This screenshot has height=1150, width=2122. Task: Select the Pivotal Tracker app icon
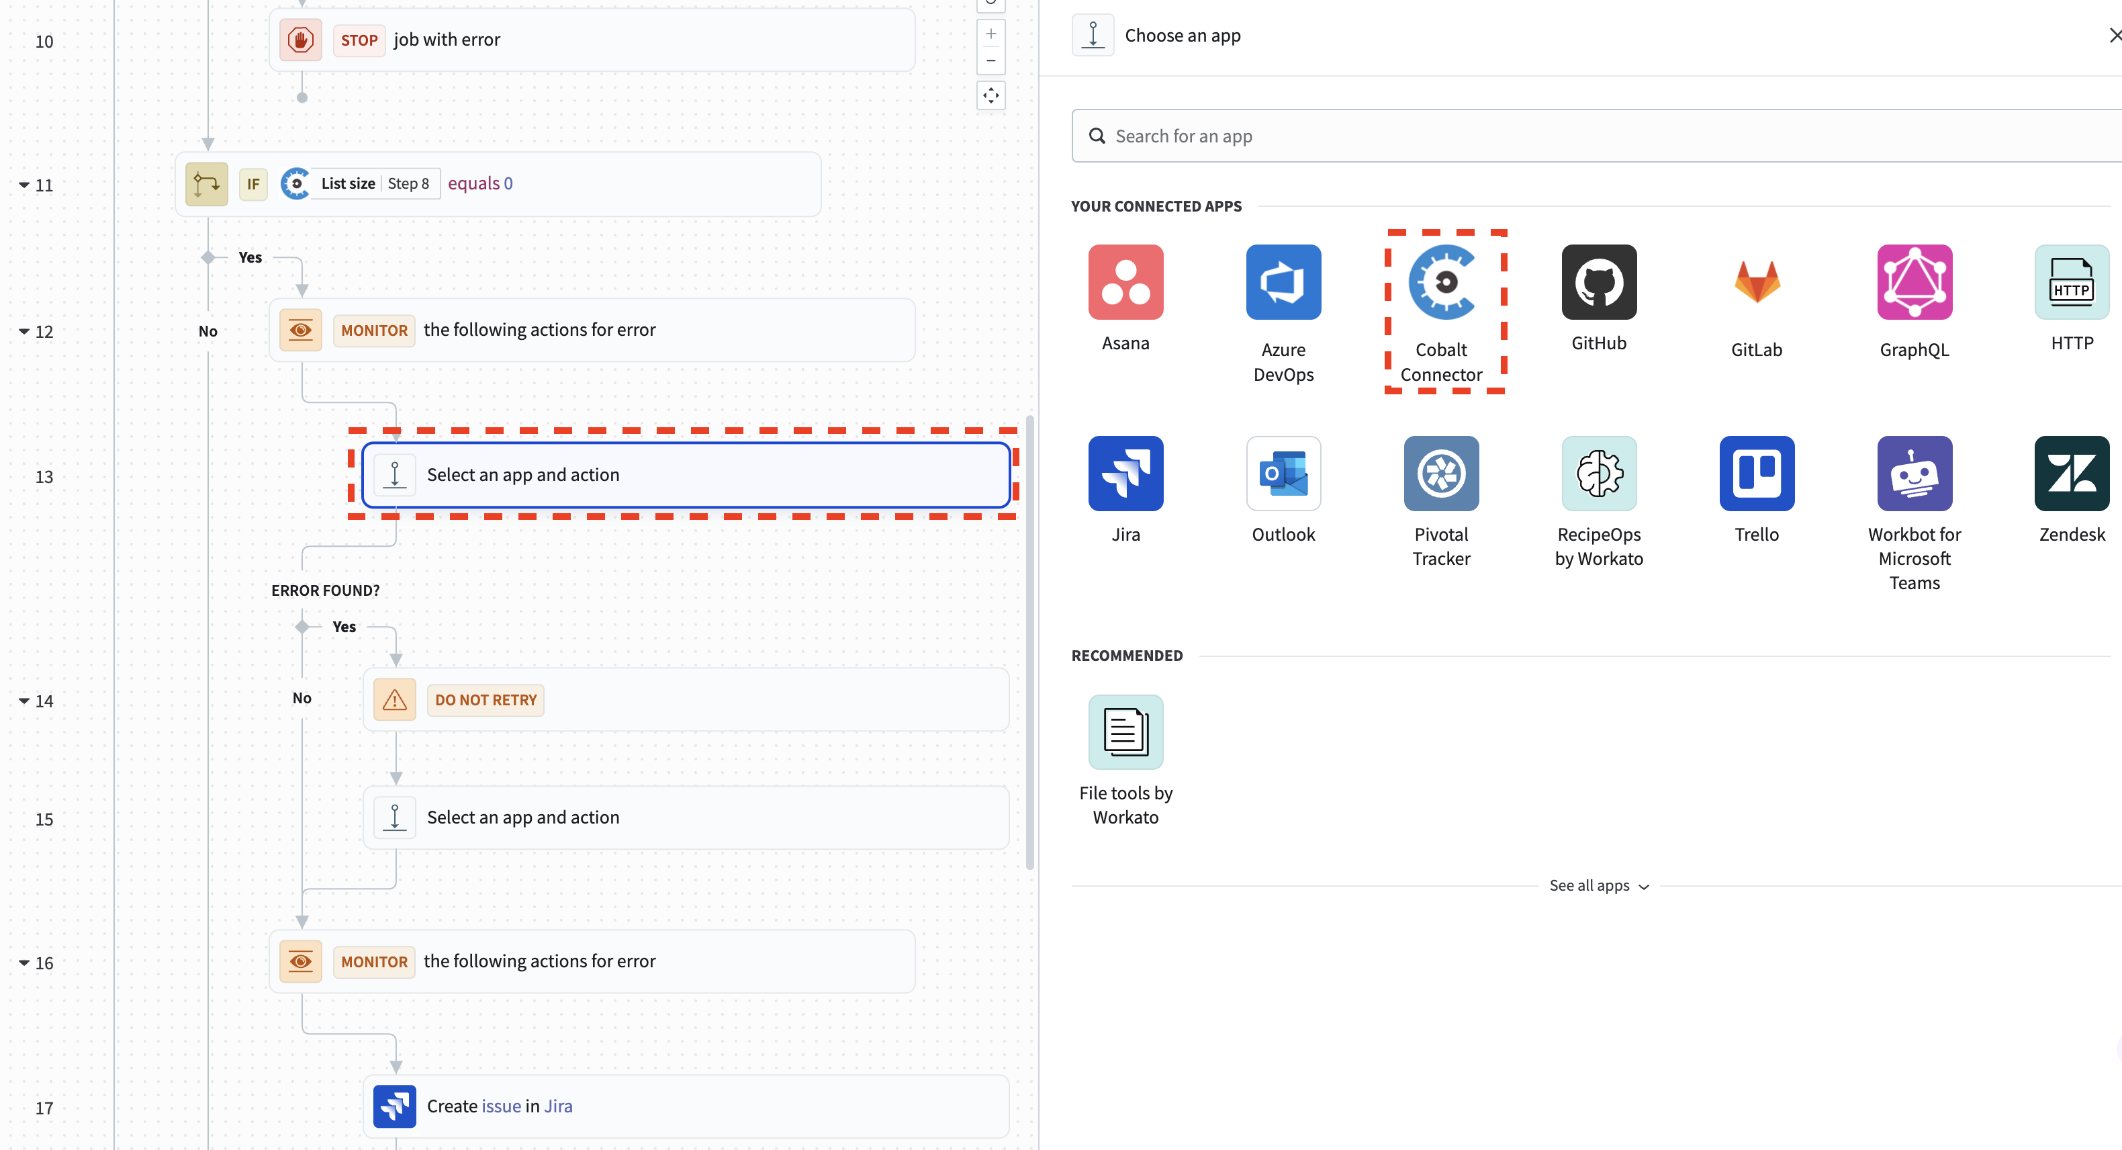click(x=1441, y=473)
